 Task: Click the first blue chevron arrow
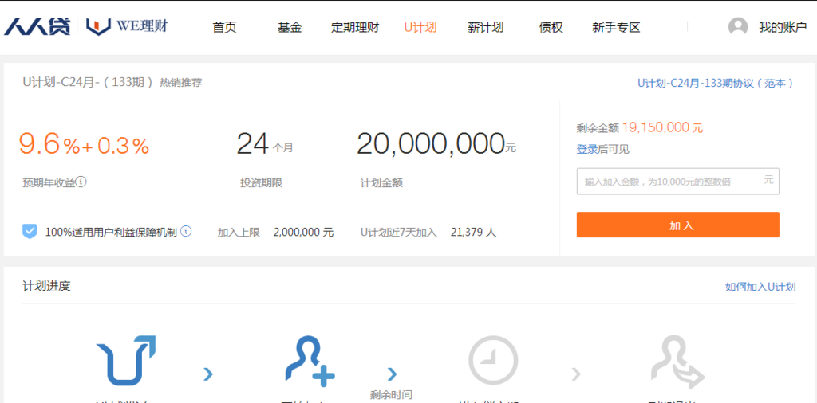(208, 374)
